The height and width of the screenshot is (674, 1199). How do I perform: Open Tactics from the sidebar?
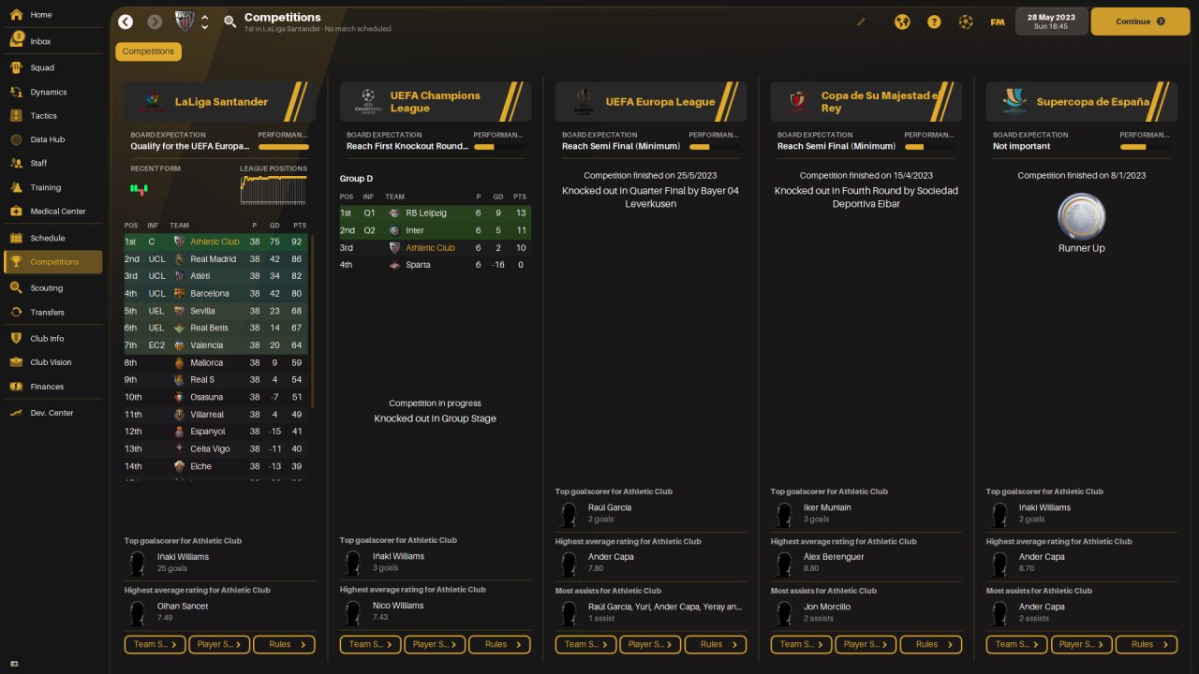(52, 116)
